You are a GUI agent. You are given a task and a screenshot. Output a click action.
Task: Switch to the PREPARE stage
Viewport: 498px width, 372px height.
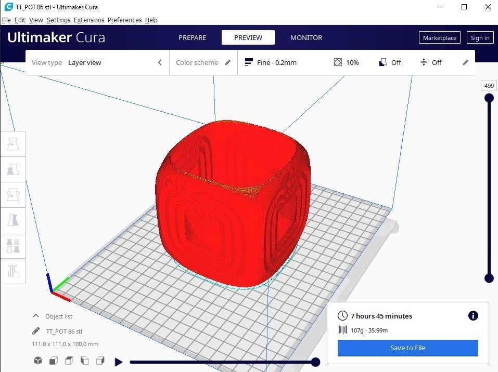click(192, 37)
